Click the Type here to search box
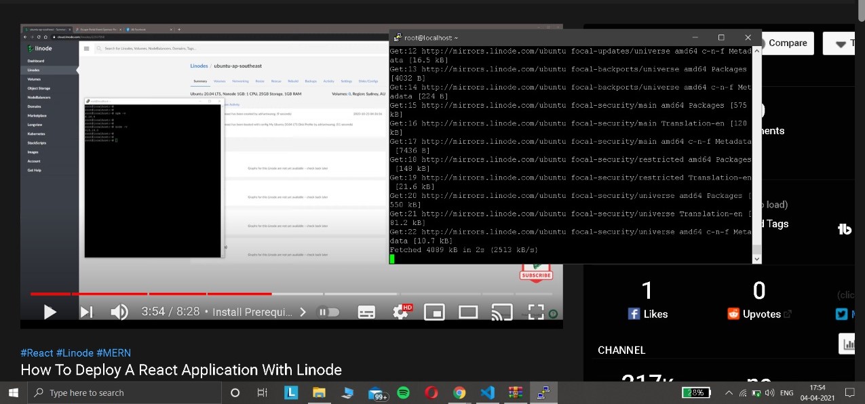The width and height of the screenshot is (865, 404). coord(125,392)
